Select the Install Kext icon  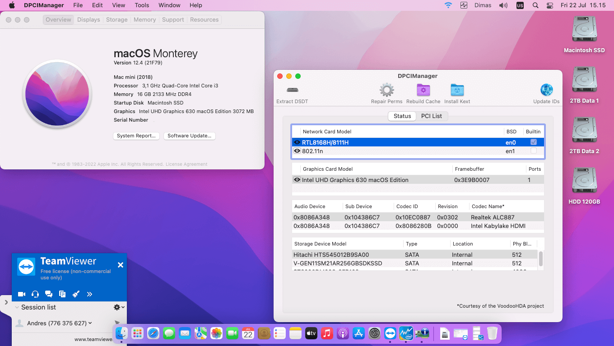tap(457, 90)
